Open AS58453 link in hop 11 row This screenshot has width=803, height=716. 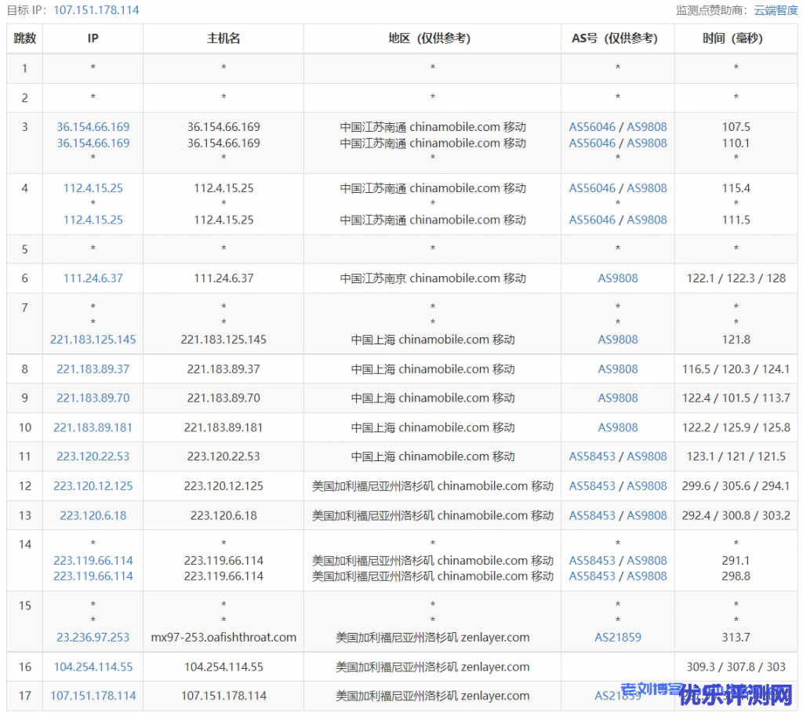592,456
